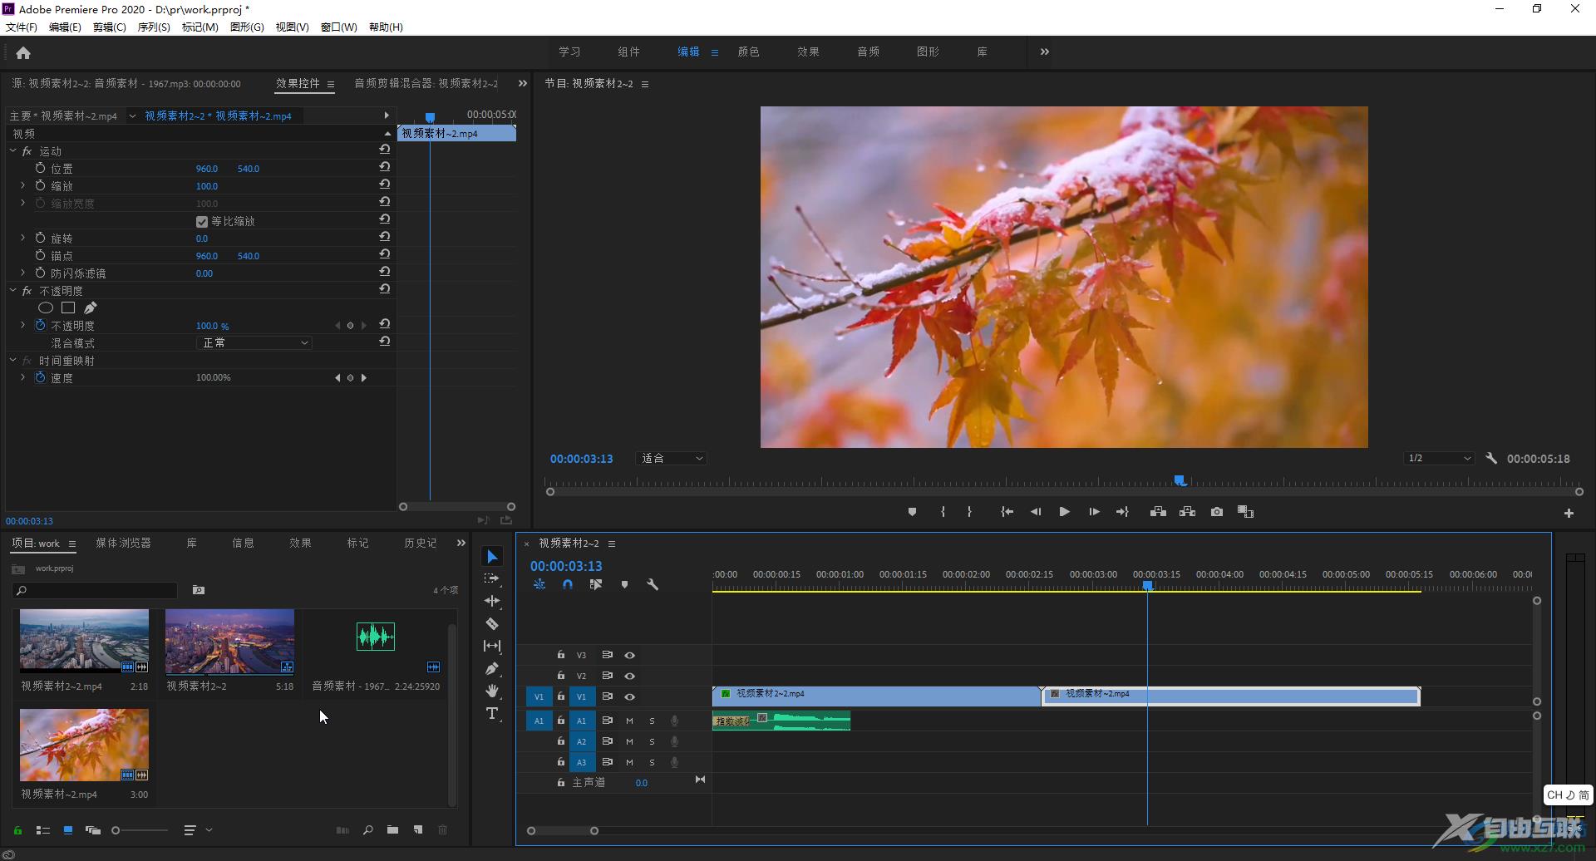
Task: Click project search input field
Action: tap(96, 590)
